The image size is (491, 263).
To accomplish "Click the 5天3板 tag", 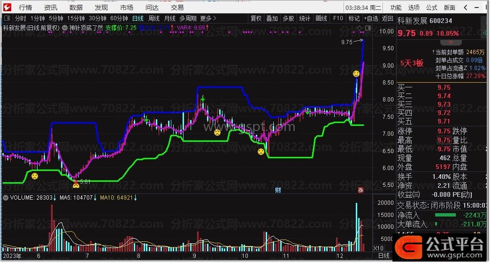I will coord(412,63).
